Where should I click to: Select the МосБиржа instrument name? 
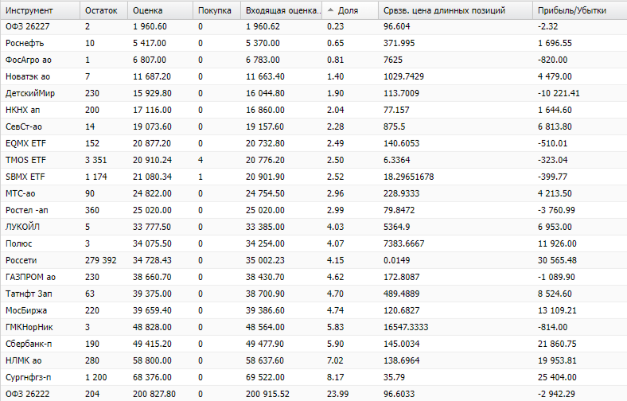click(26, 310)
